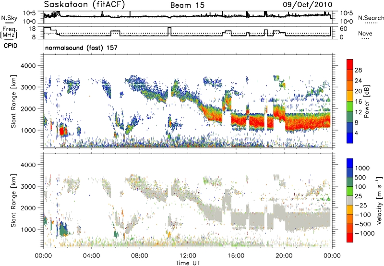Image resolution: width=384 pixels, height=266 pixels.
Task: Select the "10^0" tick beside N.Search
Action: 346,22
